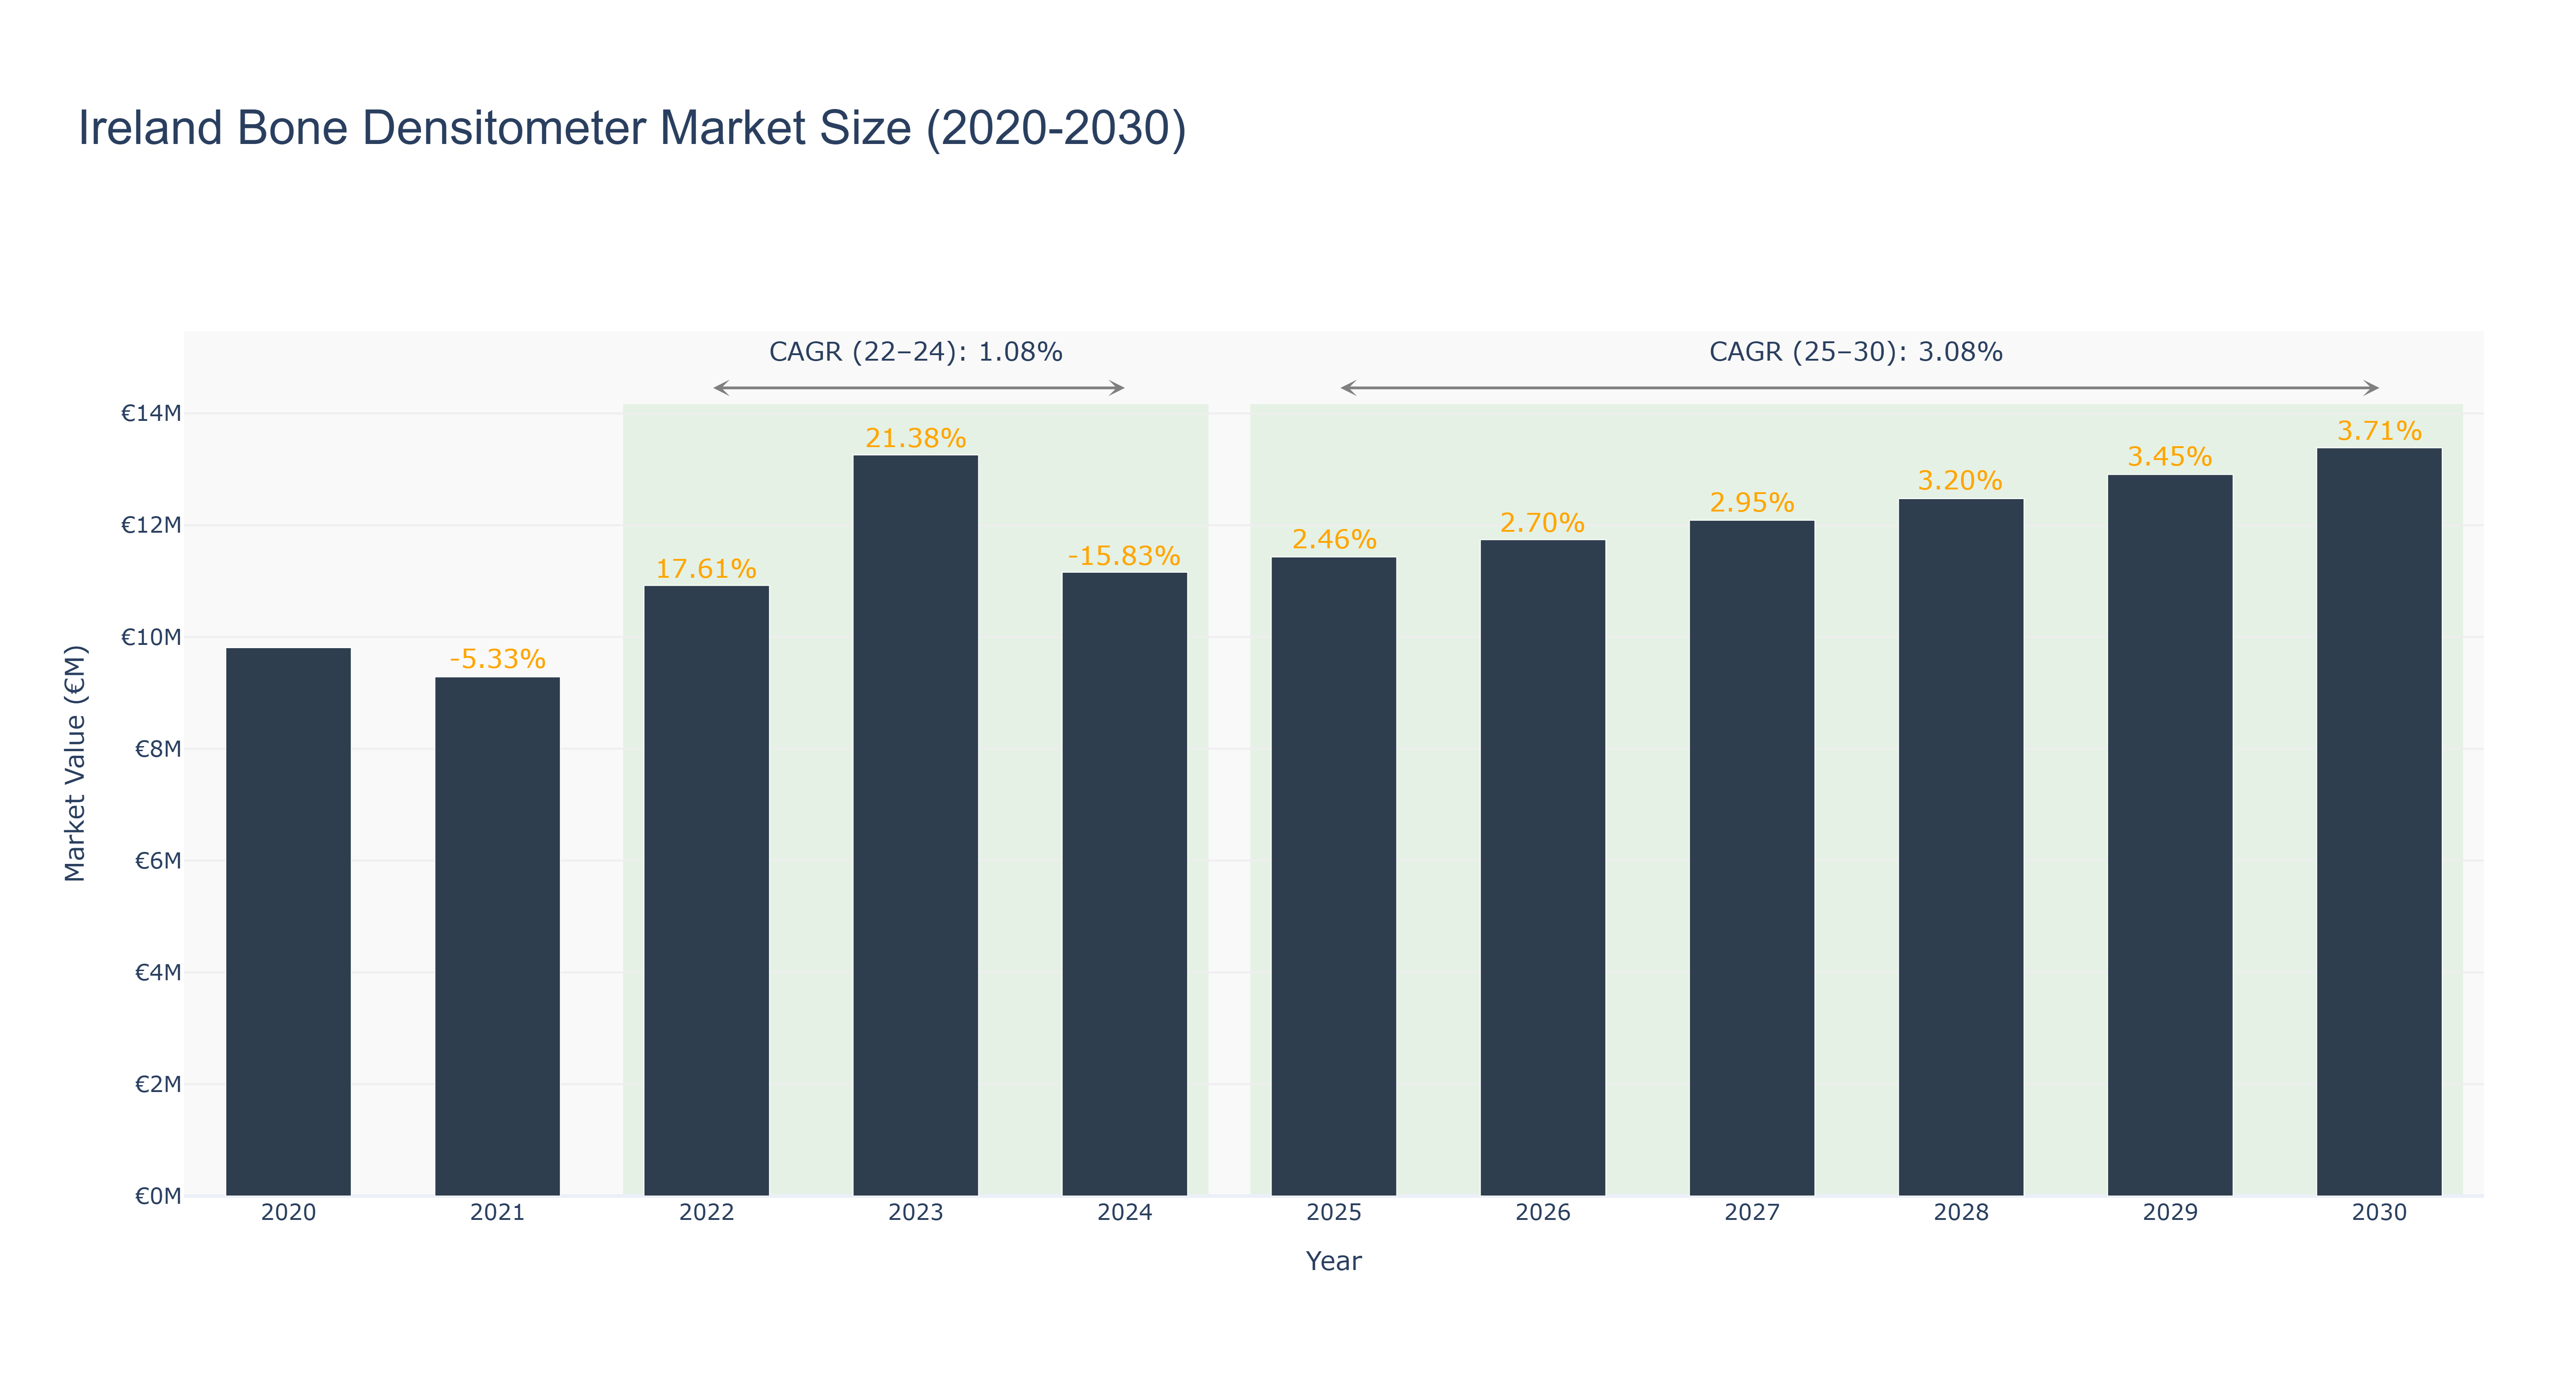Click the 2.95% growth label
The image size is (2576, 1380).
(x=1751, y=502)
